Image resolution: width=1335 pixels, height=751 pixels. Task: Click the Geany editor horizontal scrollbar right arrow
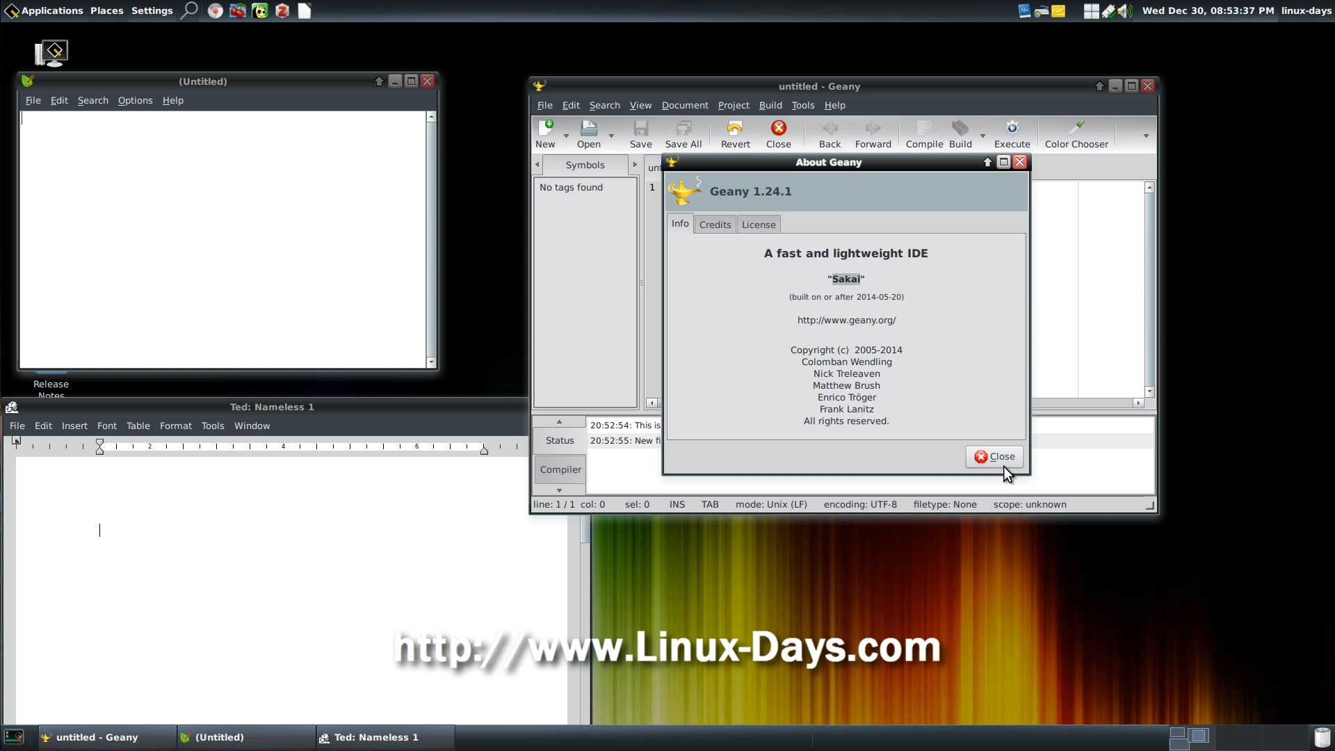[1138, 403]
